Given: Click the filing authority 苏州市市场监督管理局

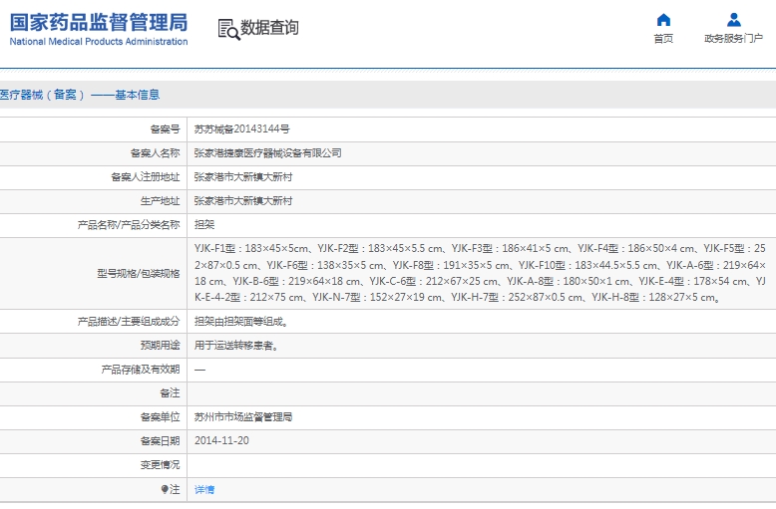Looking at the screenshot, I should coord(243,417).
